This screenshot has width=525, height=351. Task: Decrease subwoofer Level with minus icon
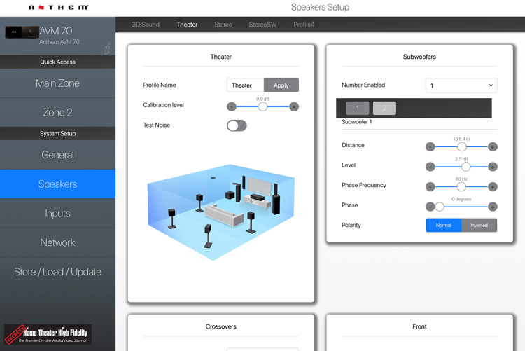click(430, 167)
